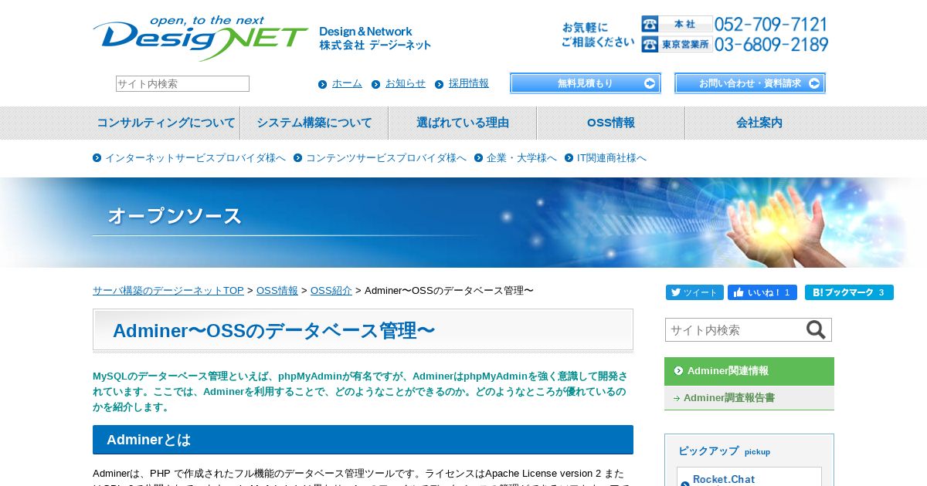The width and height of the screenshot is (927, 486).
Task: Click the header サイト内検索 input field
Action: point(182,83)
